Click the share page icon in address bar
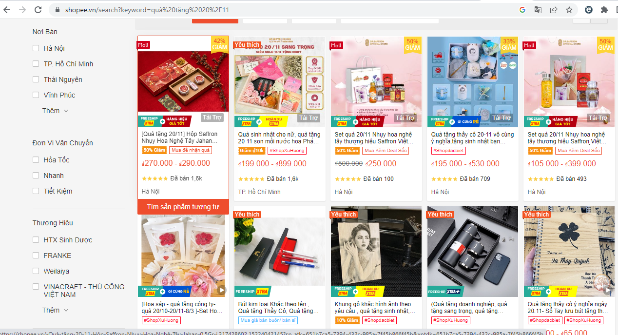 pos(554,10)
